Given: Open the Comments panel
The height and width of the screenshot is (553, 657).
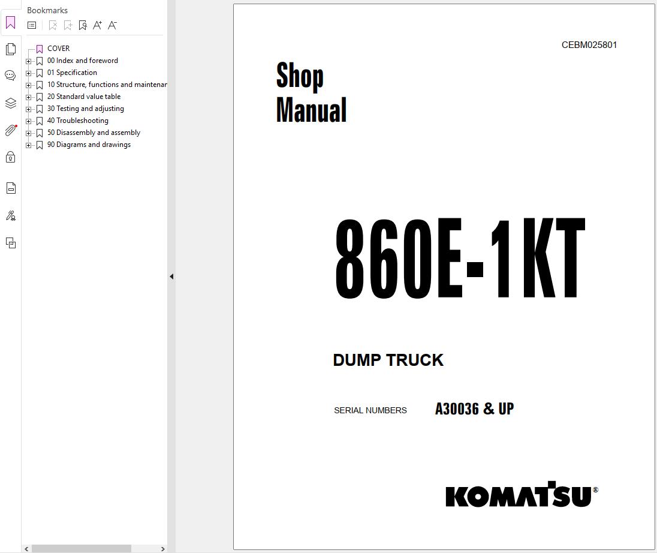Looking at the screenshot, I should pyautogui.click(x=10, y=76).
